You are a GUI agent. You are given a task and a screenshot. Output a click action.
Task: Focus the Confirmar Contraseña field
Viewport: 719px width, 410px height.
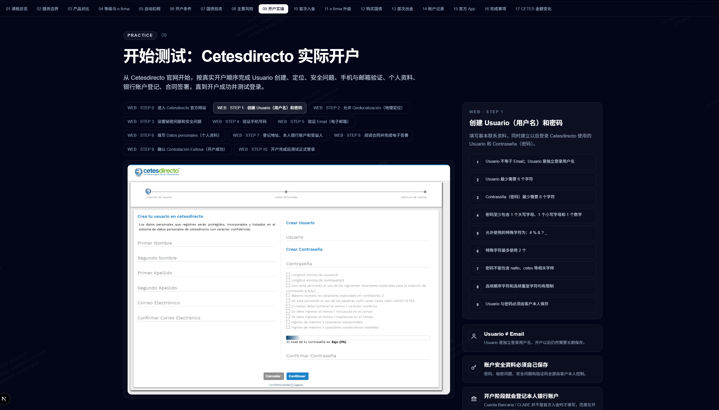358,356
